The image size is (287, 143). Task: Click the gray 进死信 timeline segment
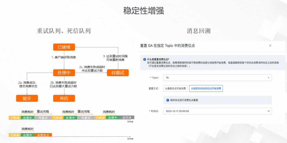pos(127,118)
